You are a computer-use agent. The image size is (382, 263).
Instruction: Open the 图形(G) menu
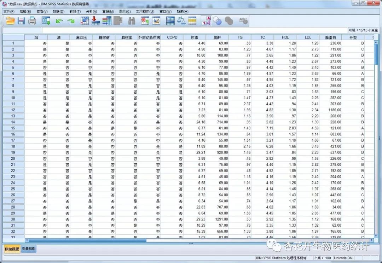pyautogui.click(x=125, y=12)
